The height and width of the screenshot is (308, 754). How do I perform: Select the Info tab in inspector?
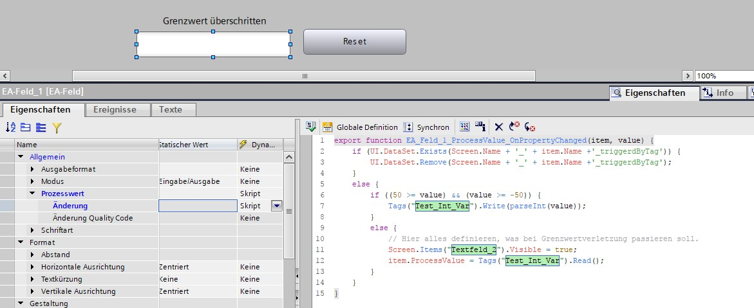[x=719, y=93]
